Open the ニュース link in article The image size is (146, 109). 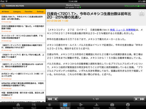(x=120, y=30)
